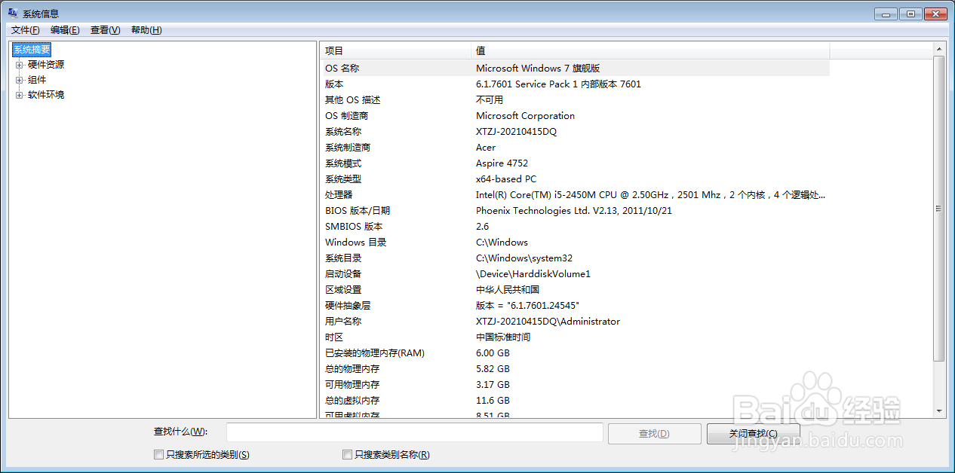The width and height of the screenshot is (955, 473).
Task: Select the 已安装的物理内存(RAM) row
Action: (x=575, y=353)
